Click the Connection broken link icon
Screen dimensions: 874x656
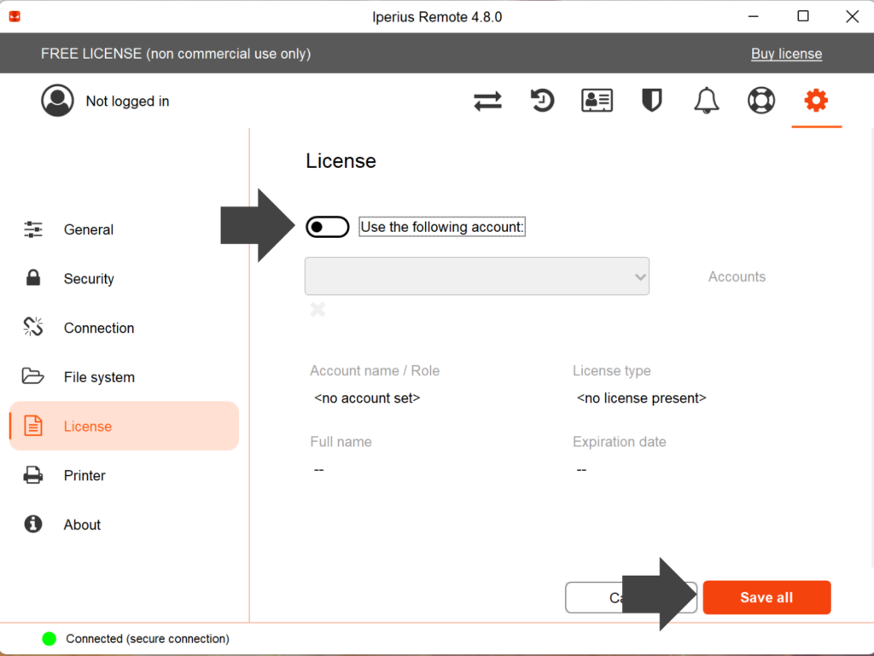(33, 327)
